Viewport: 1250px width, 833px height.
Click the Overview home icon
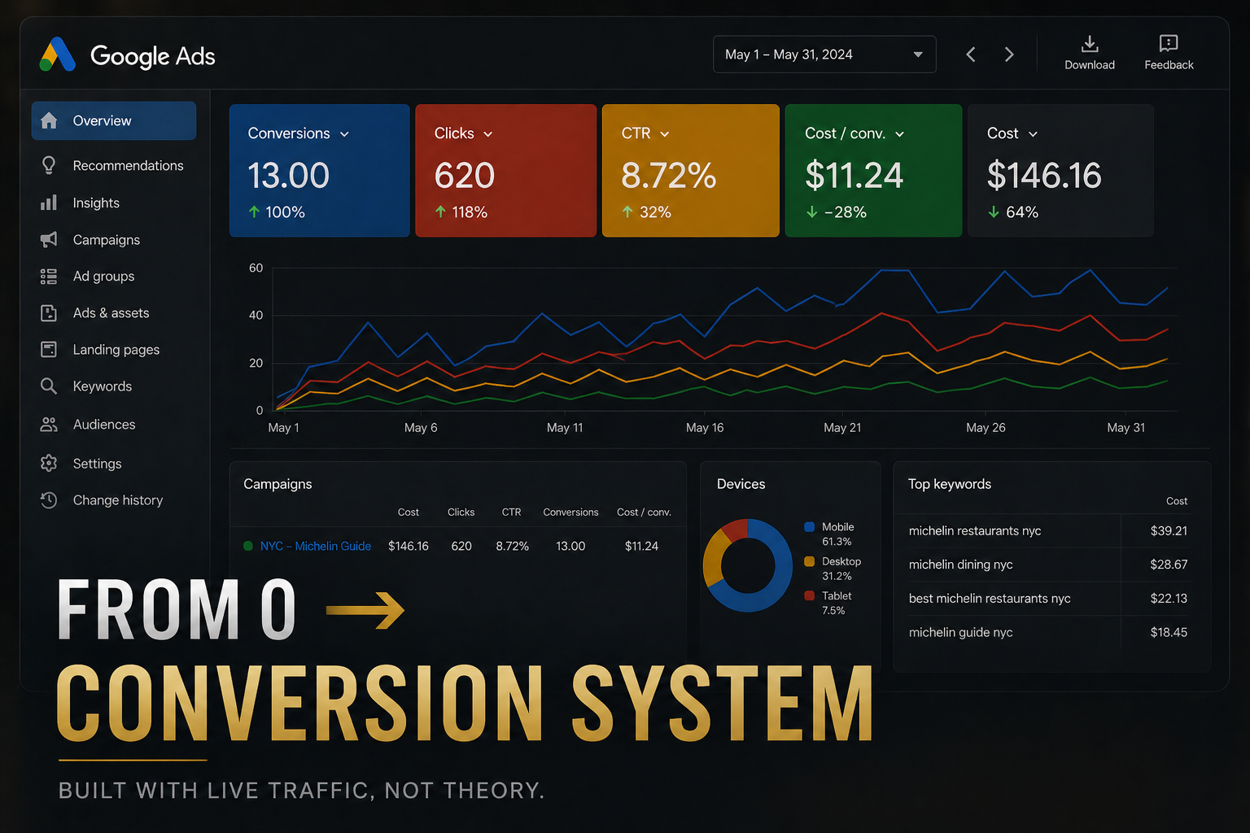click(49, 120)
